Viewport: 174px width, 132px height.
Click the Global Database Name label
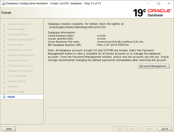coord(61,36)
